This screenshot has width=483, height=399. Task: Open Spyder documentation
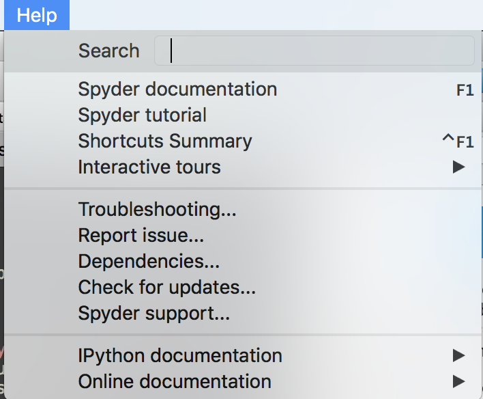tap(243, 90)
